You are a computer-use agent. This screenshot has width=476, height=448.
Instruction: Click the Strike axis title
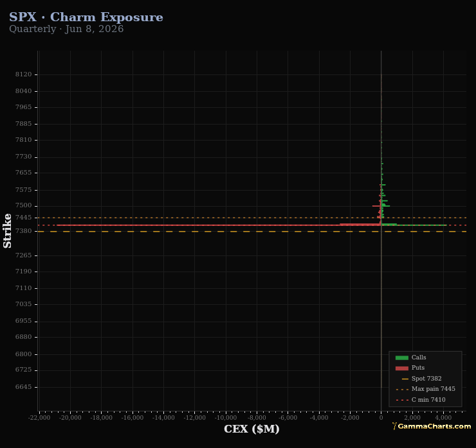tap(7, 231)
